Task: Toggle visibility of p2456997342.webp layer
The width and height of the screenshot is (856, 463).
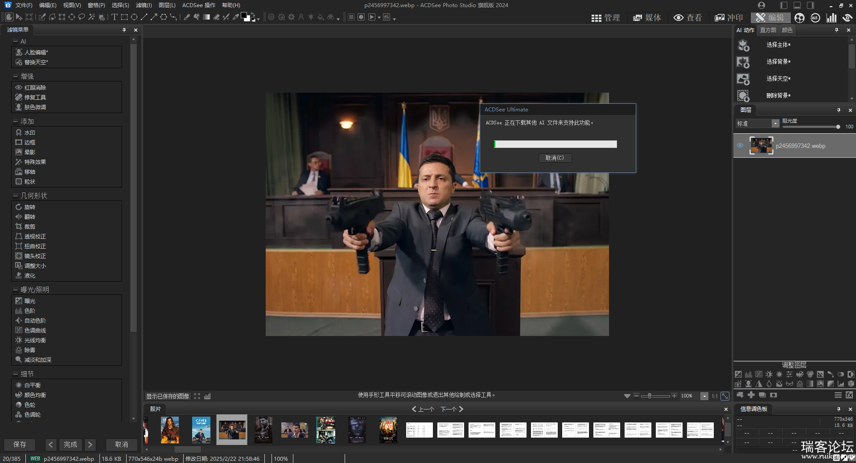Action: tap(740, 146)
